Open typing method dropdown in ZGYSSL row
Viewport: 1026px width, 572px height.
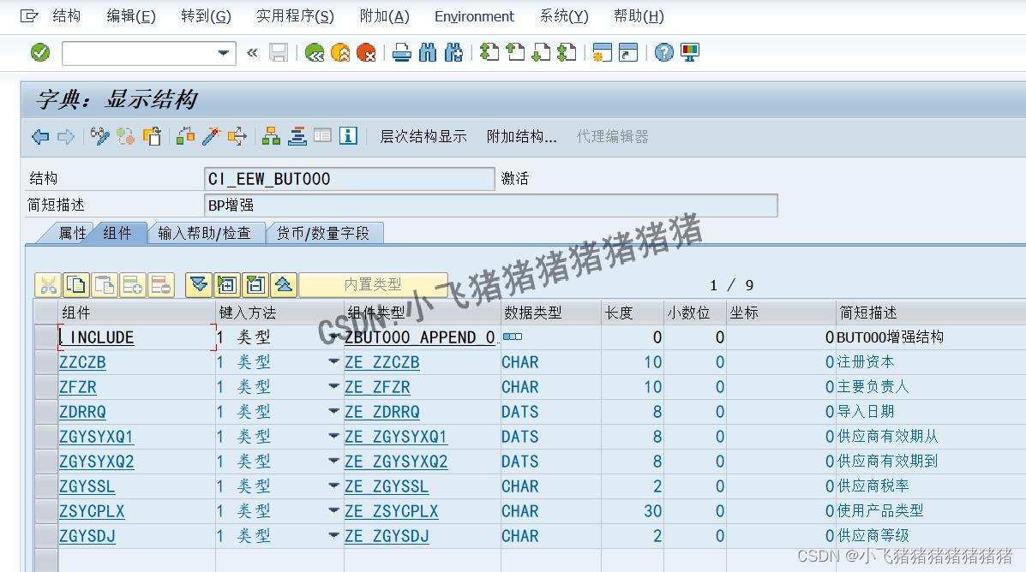coord(333,486)
